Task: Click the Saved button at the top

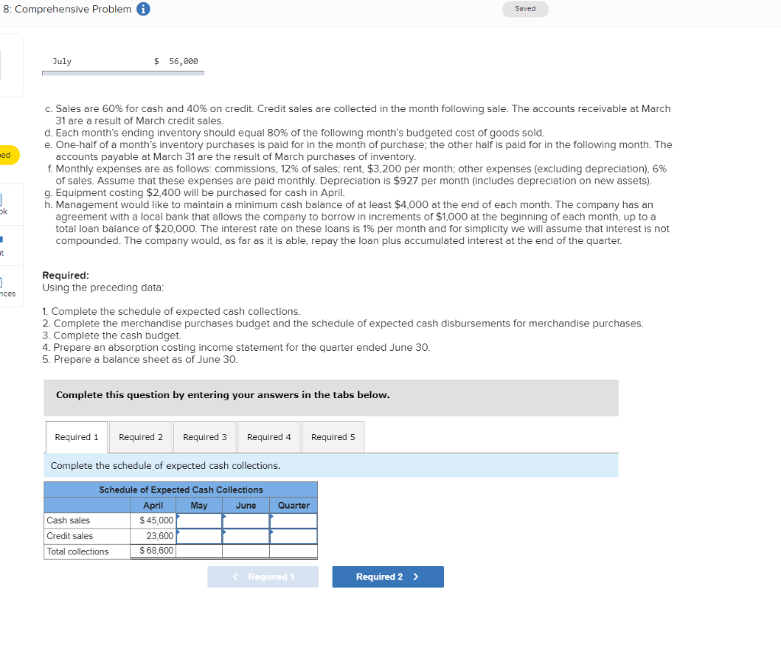Action: point(525,8)
